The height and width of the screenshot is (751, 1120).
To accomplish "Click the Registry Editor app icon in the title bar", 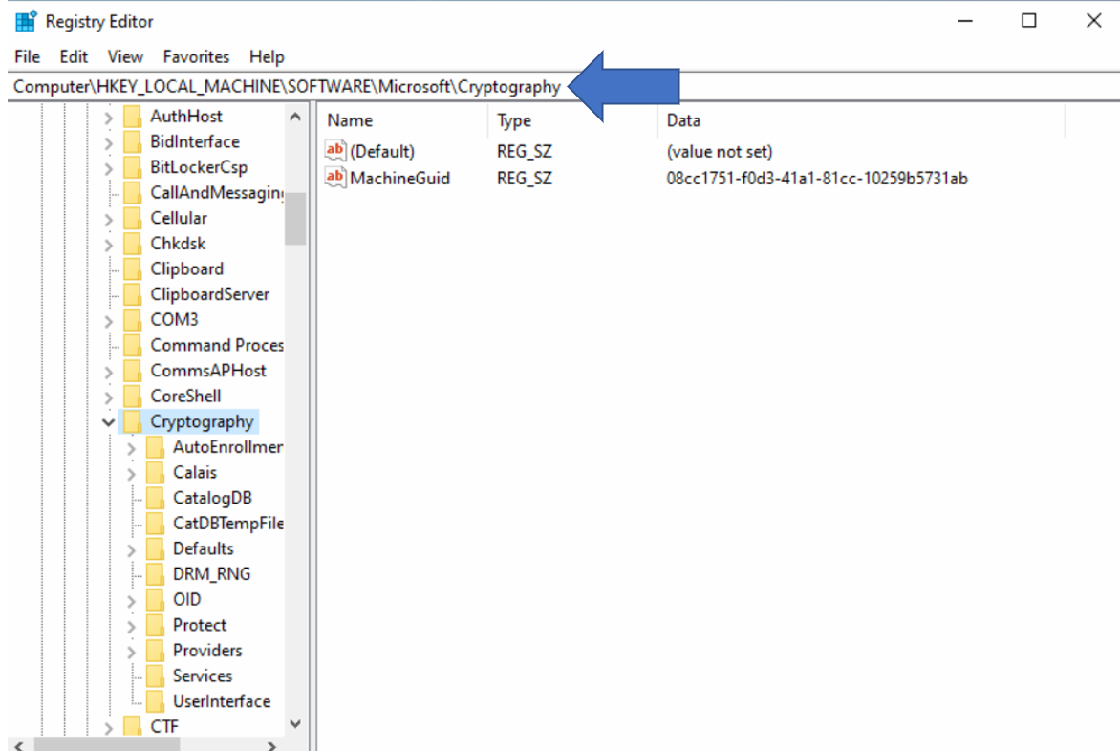I will 26,21.
